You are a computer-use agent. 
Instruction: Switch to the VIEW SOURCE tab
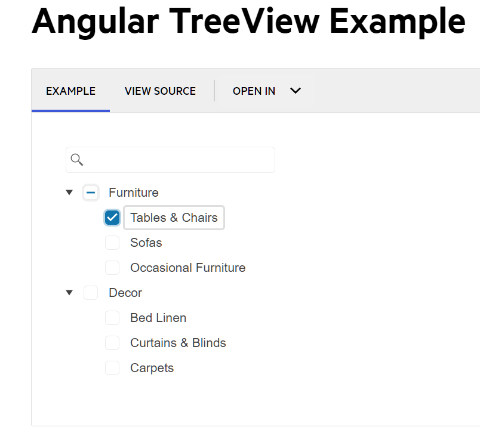point(160,91)
